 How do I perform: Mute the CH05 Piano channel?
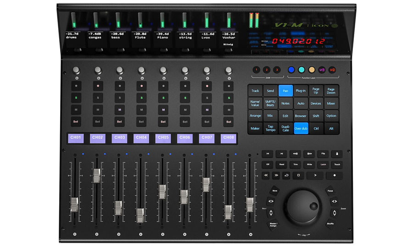point(163,110)
